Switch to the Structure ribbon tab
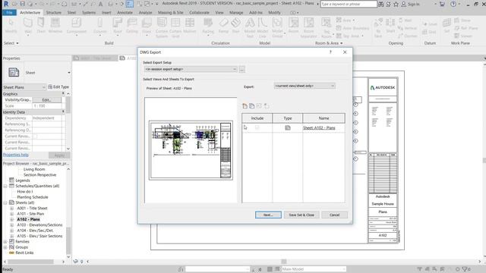Viewport: 486px width, 273px height. pyautogui.click(x=53, y=13)
